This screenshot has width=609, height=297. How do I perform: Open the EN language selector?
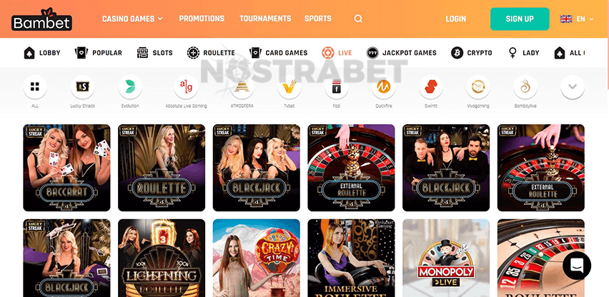coord(577,19)
